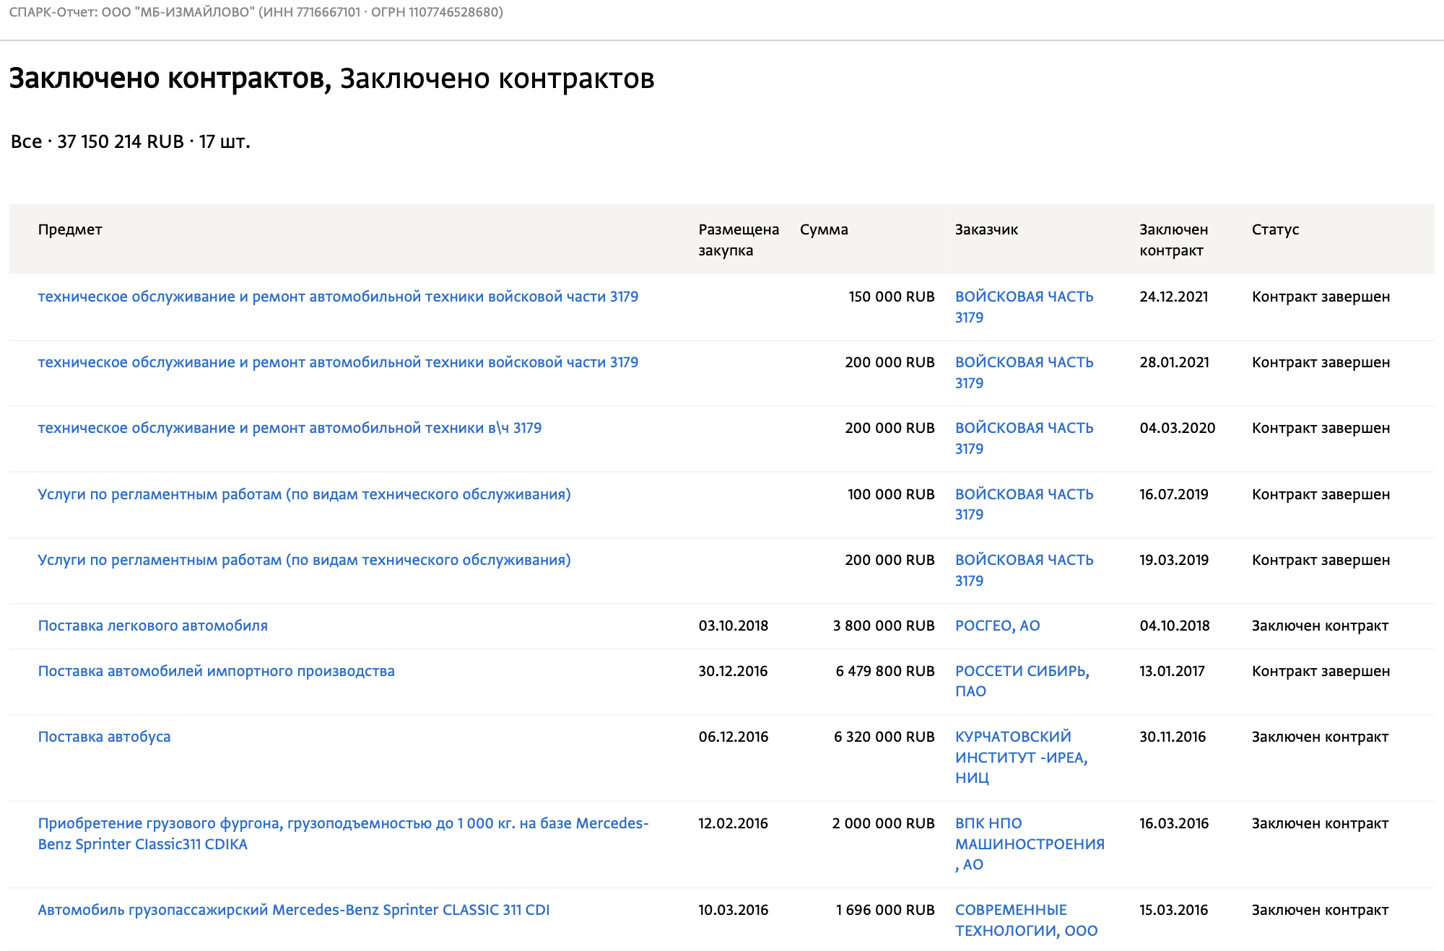Select status 'Заключен контракт' in the 15.03.2016 row
The width and height of the screenshot is (1444, 951).
(x=1320, y=910)
